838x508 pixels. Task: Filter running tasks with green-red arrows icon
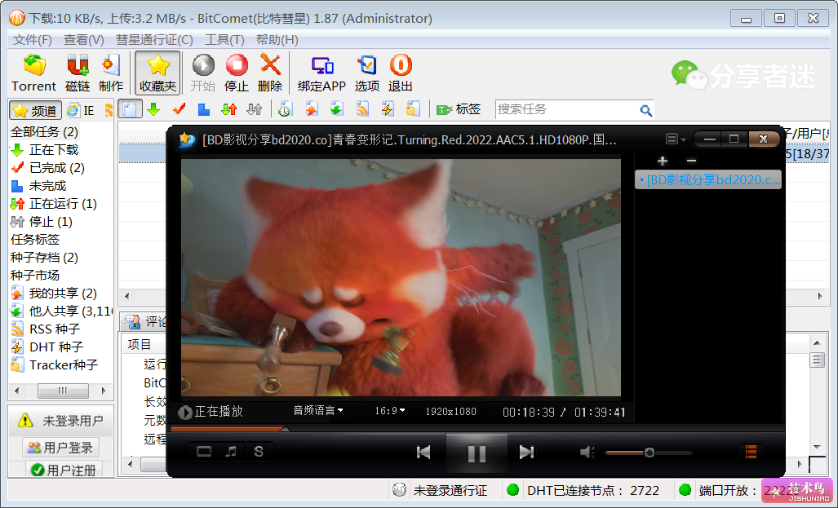(228, 109)
